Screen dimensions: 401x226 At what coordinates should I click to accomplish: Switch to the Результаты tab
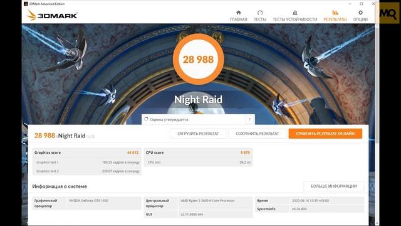[335, 16]
